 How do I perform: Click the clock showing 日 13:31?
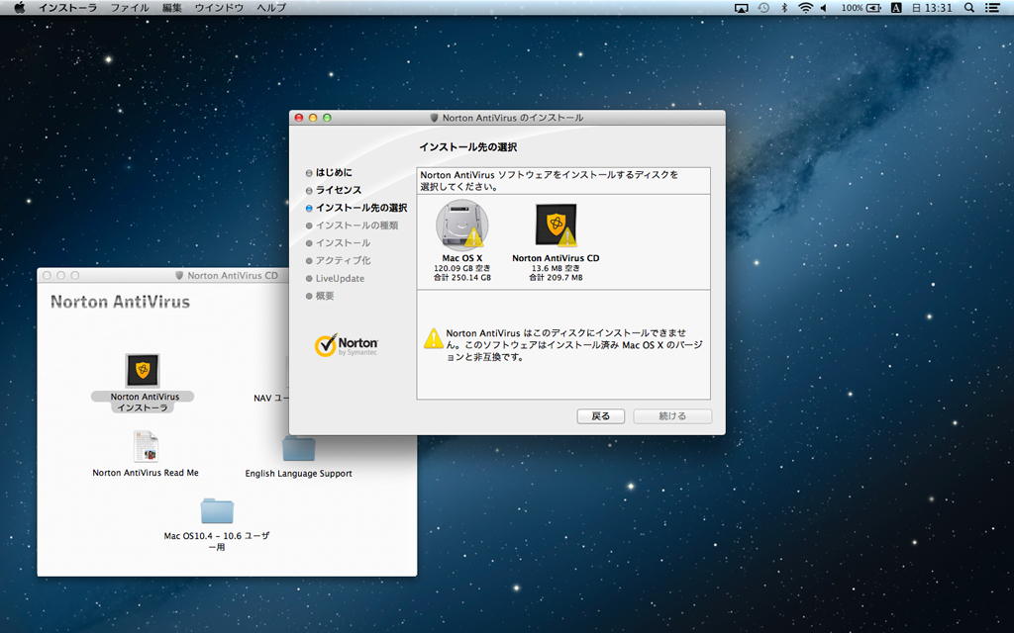point(932,8)
